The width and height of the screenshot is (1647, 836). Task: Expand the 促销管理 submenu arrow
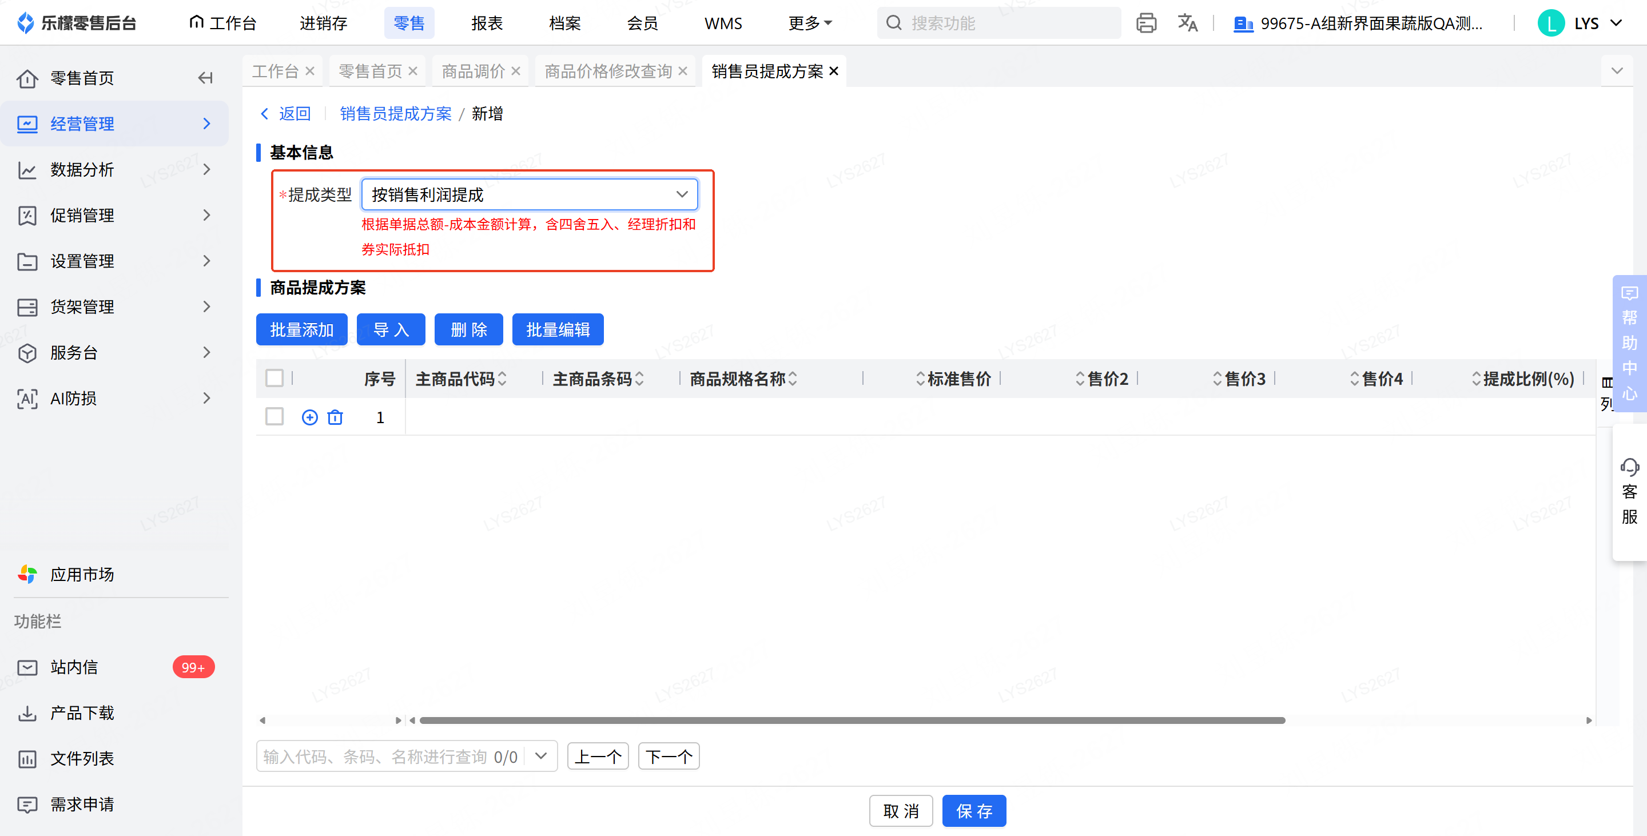pyautogui.click(x=206, y=216)
